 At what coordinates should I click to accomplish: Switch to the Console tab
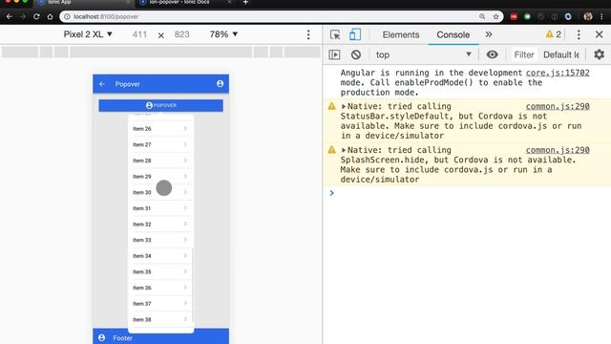[453, 34]
